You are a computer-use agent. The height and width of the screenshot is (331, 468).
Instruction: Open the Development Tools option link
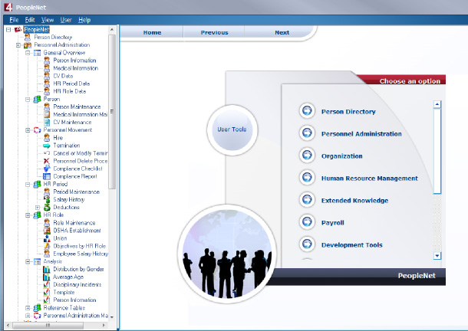click(351, 245)
